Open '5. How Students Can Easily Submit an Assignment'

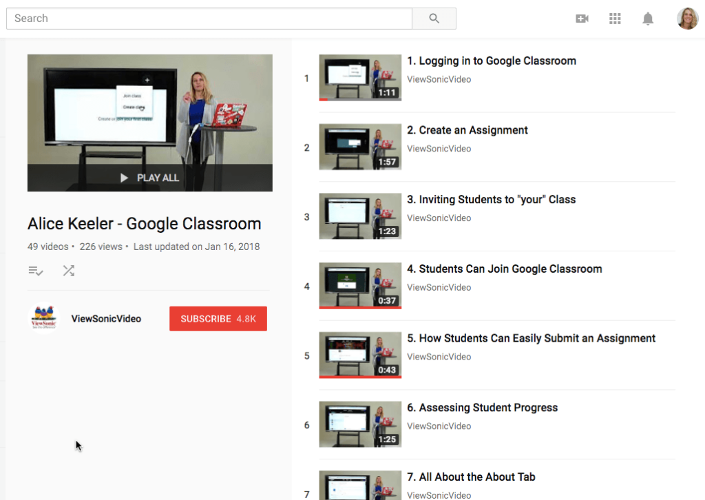pyautogui.click(x=531, y=338)
